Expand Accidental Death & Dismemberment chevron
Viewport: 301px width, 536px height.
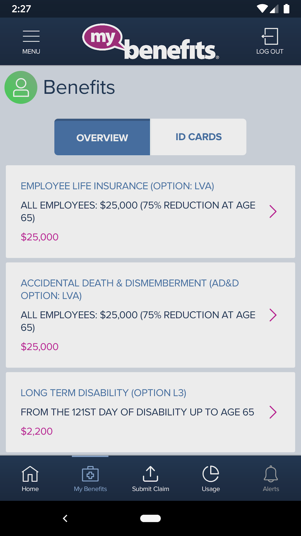tap(273, 315)
